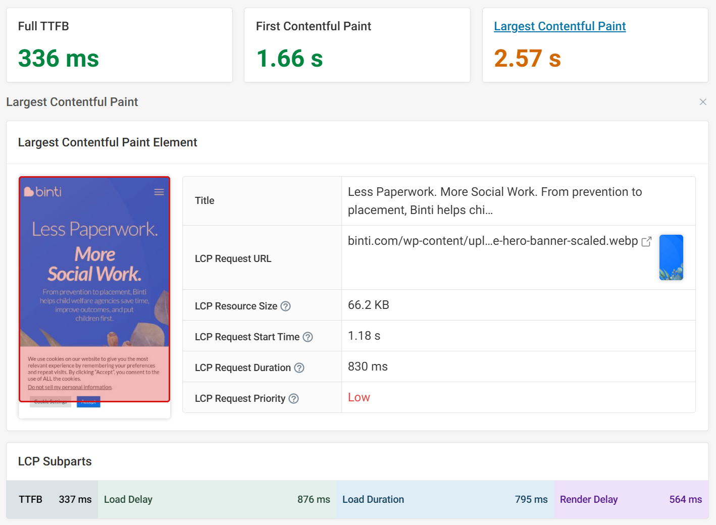Open help for LCP Resource Size
The width and height of the screenshot is (716, 525).
click(x=285, y=306)
